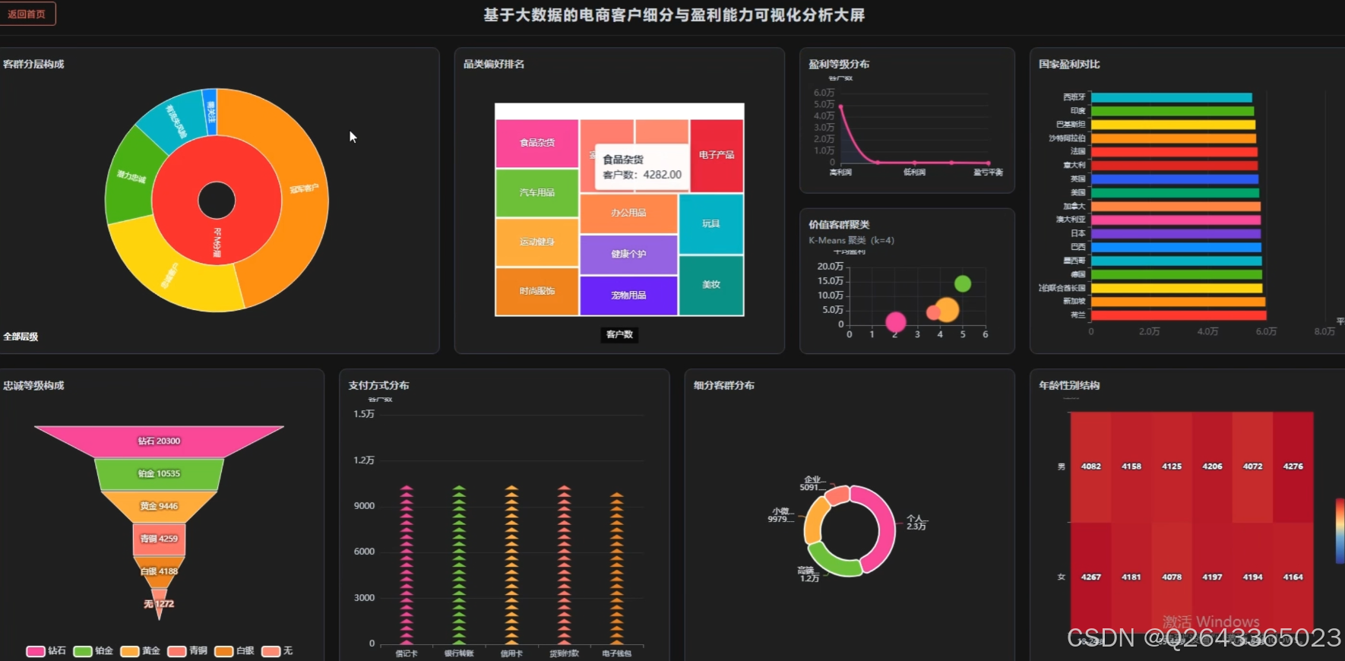
Task: Select the 黄金 9446 funnel segment
Action: pos(159,507)
